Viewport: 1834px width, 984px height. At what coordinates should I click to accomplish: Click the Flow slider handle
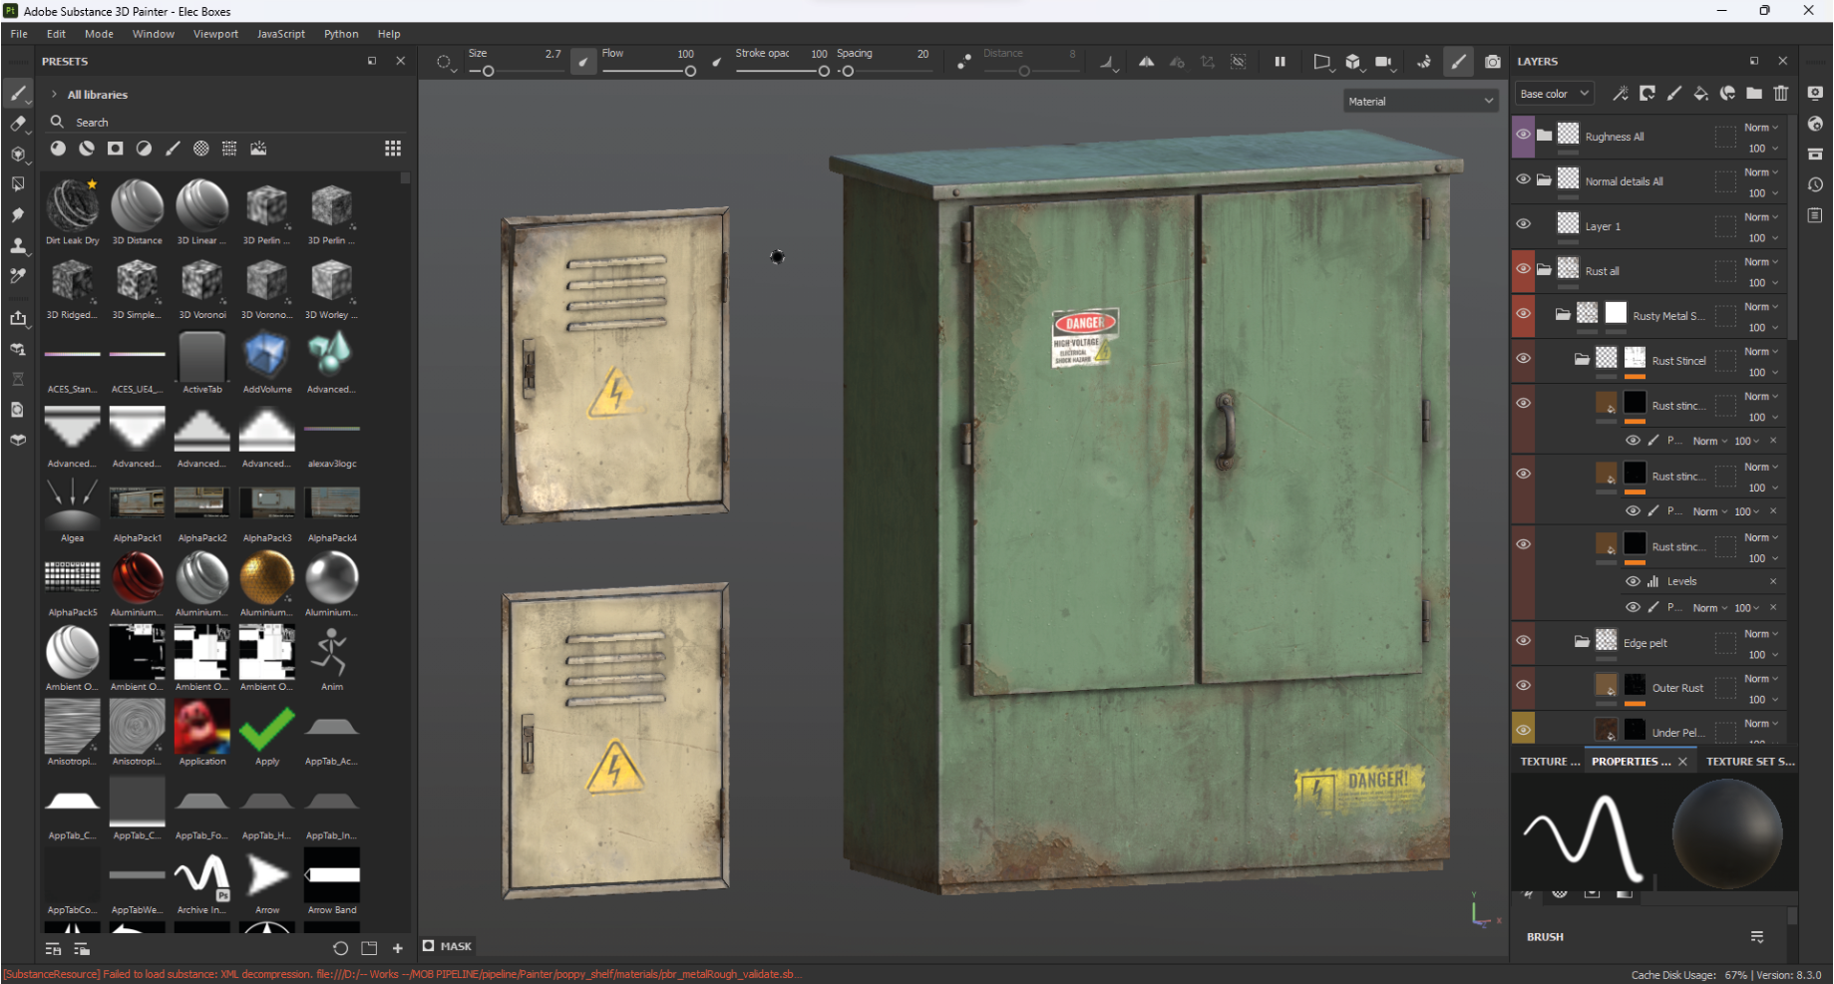(x=690, y=71)
